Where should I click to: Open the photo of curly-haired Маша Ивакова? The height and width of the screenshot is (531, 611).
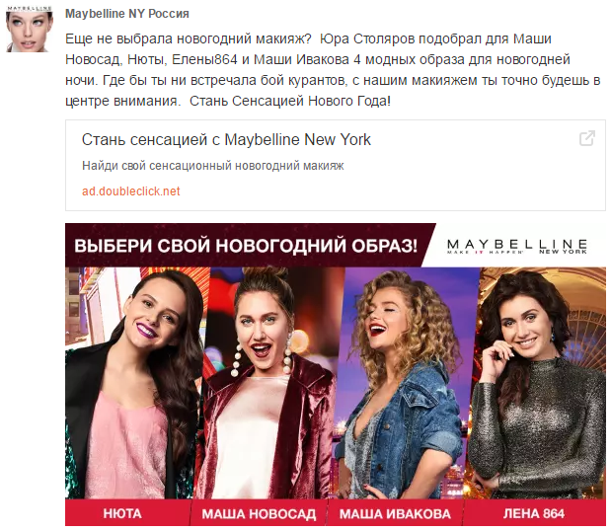(406, 383)
